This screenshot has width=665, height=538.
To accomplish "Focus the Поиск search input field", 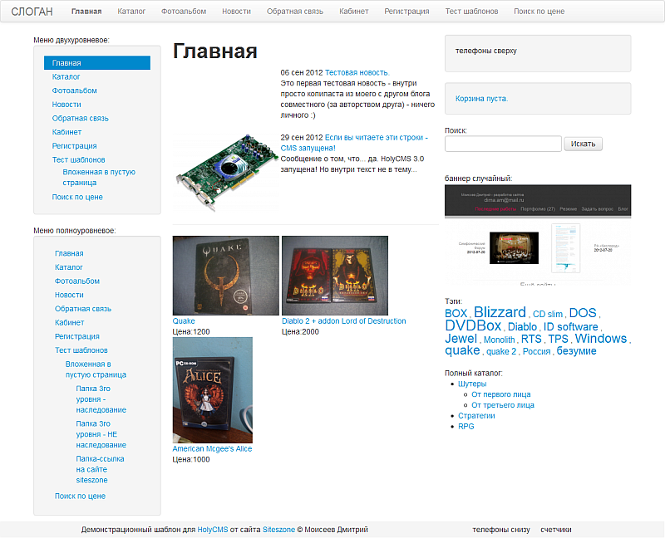I will [503, 144].
